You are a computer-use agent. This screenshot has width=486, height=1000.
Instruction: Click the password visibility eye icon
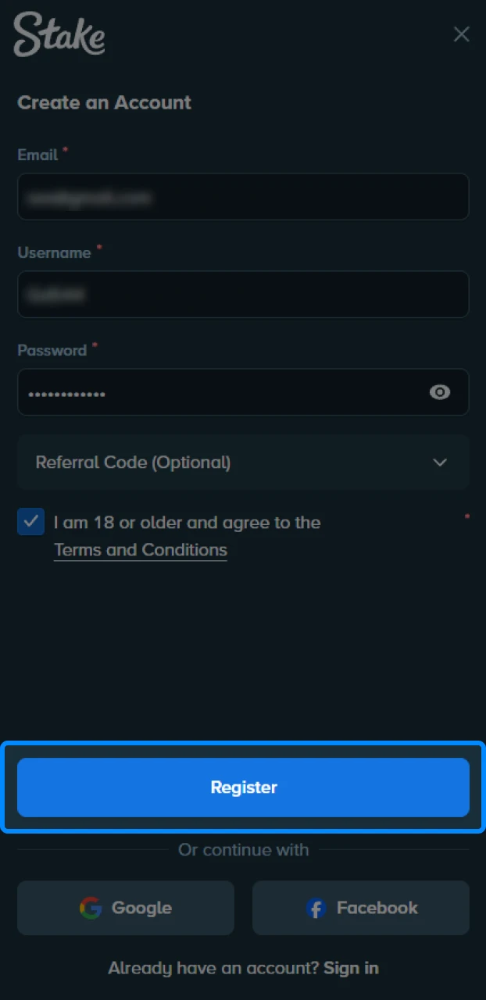(440, 392)
